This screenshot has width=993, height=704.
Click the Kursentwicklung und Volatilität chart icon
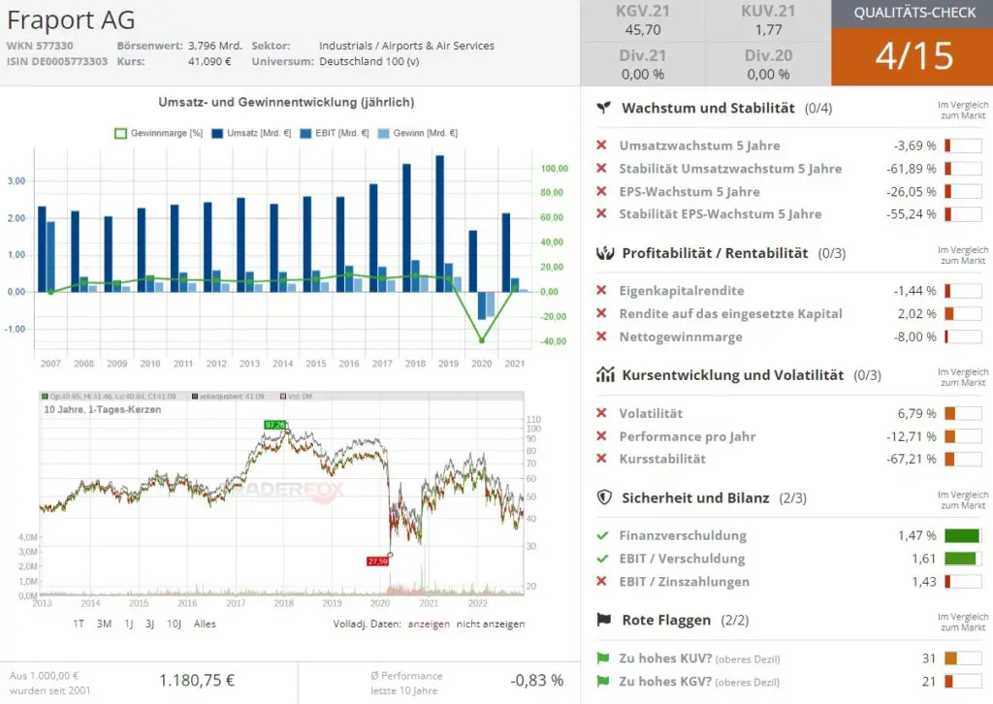pos(605,375)
